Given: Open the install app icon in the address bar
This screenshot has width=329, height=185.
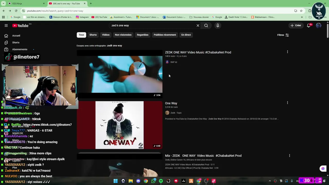Looking at the screenshot, I should [296, 11].
